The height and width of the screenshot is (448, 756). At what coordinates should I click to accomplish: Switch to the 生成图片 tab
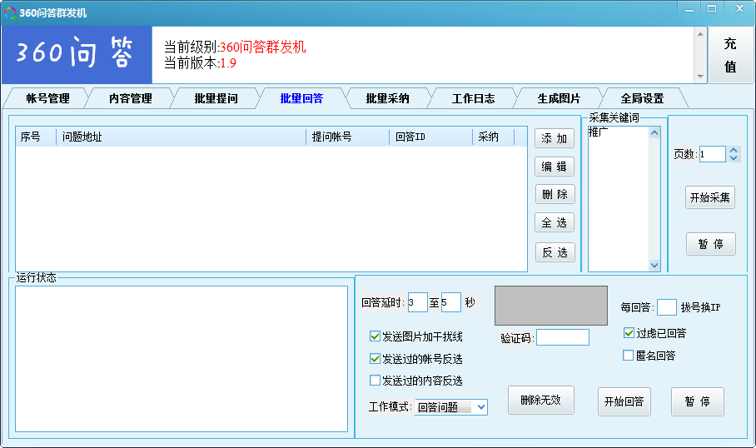click(560, 98)
